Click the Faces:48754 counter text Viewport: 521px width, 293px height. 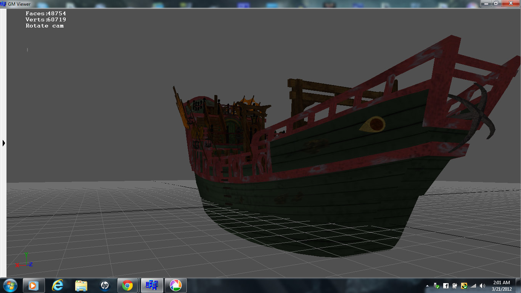(46, 13)
